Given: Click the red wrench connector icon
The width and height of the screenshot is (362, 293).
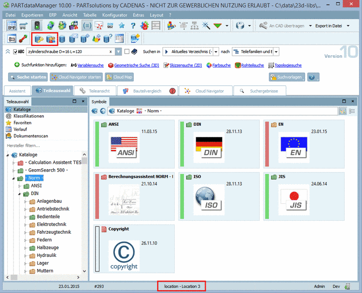Looking at the screenshot, I should pyautogui.click(x=23, y=39).
